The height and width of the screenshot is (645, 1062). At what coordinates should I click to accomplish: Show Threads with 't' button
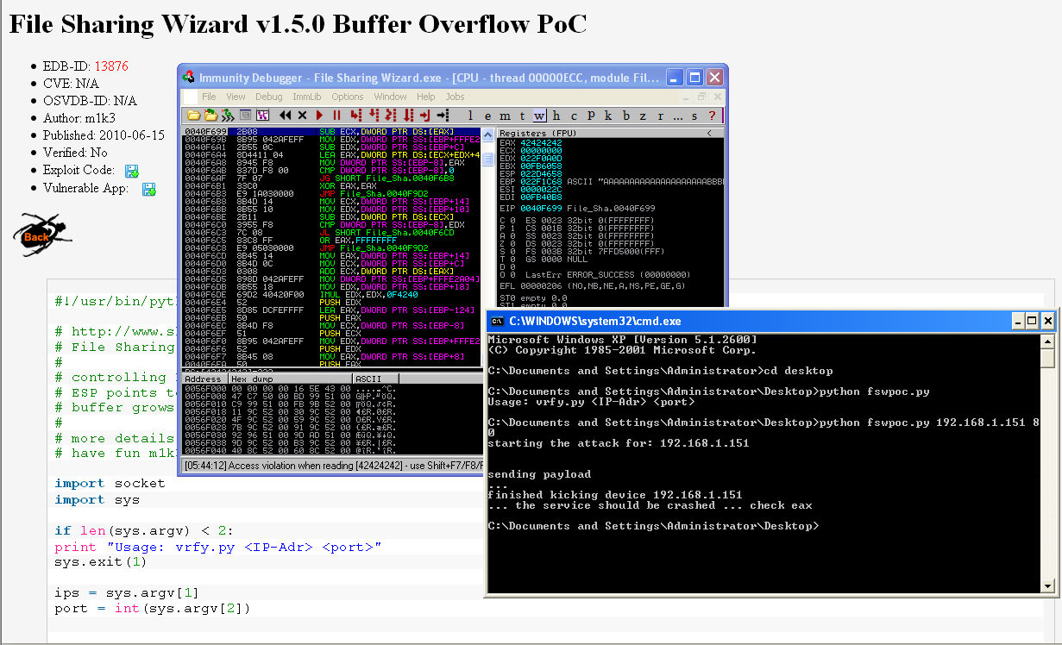pos(522,116)
